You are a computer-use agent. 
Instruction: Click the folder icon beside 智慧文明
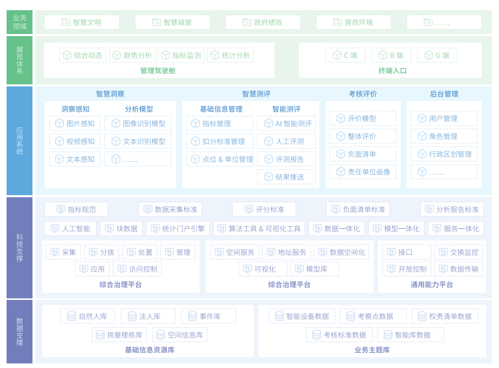(x=66, y=22)
